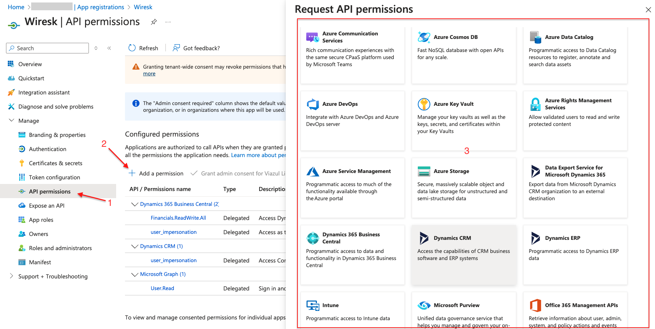This screenshot has height=329, width=655.
Task: Click the Intune icon
Action: click(313, 305)
